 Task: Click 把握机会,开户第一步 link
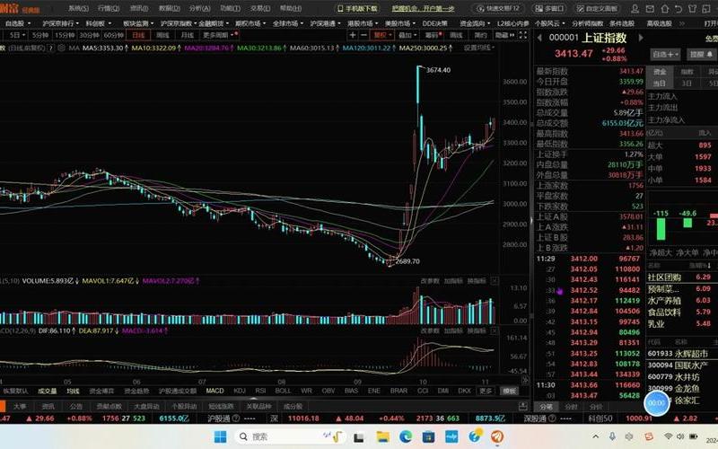[x=423, y=9]
